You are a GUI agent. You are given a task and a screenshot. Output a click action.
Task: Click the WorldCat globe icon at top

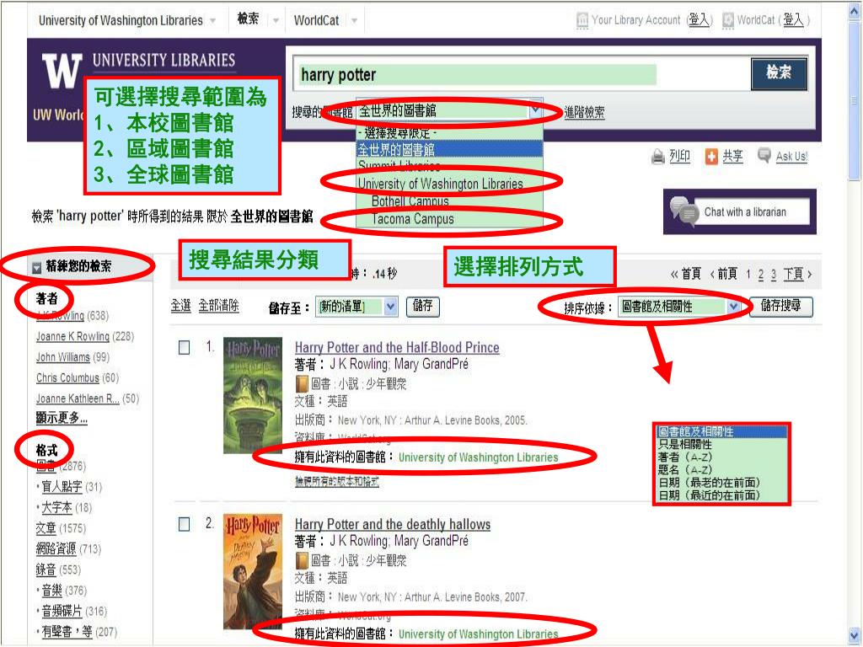click(x=728, y=20)
